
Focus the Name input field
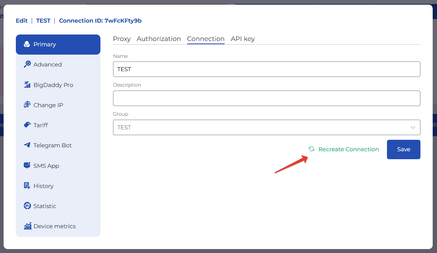pos(266,69)
